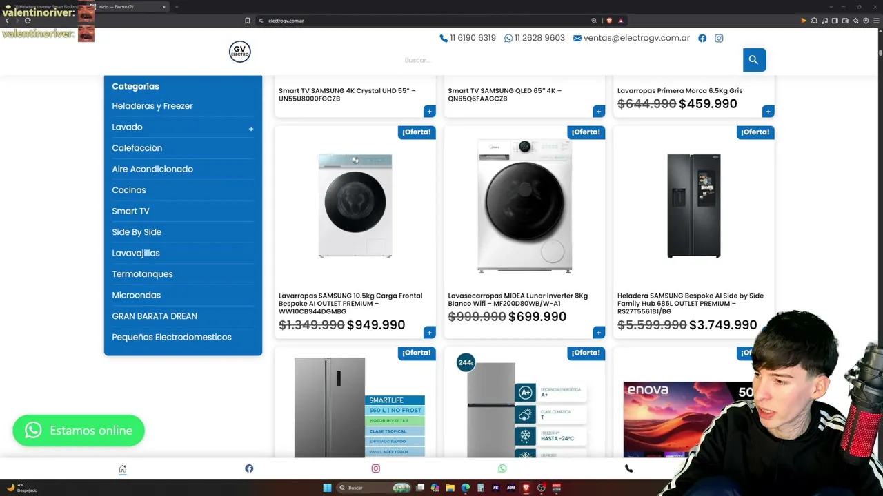The image size is (883, 496).
Task: Open Lavarropas Primera Marca 6.5Kg Gris title
Action: coord(679,91)
